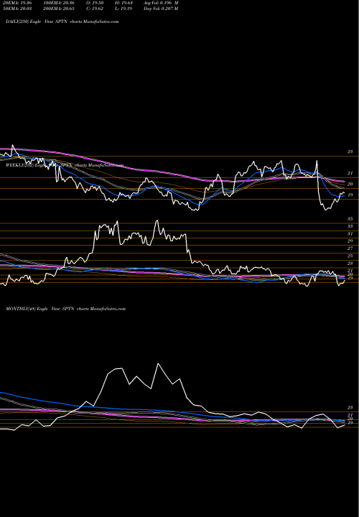
Task: Click the 200EMA value in the header
Action: coord(59,9)
